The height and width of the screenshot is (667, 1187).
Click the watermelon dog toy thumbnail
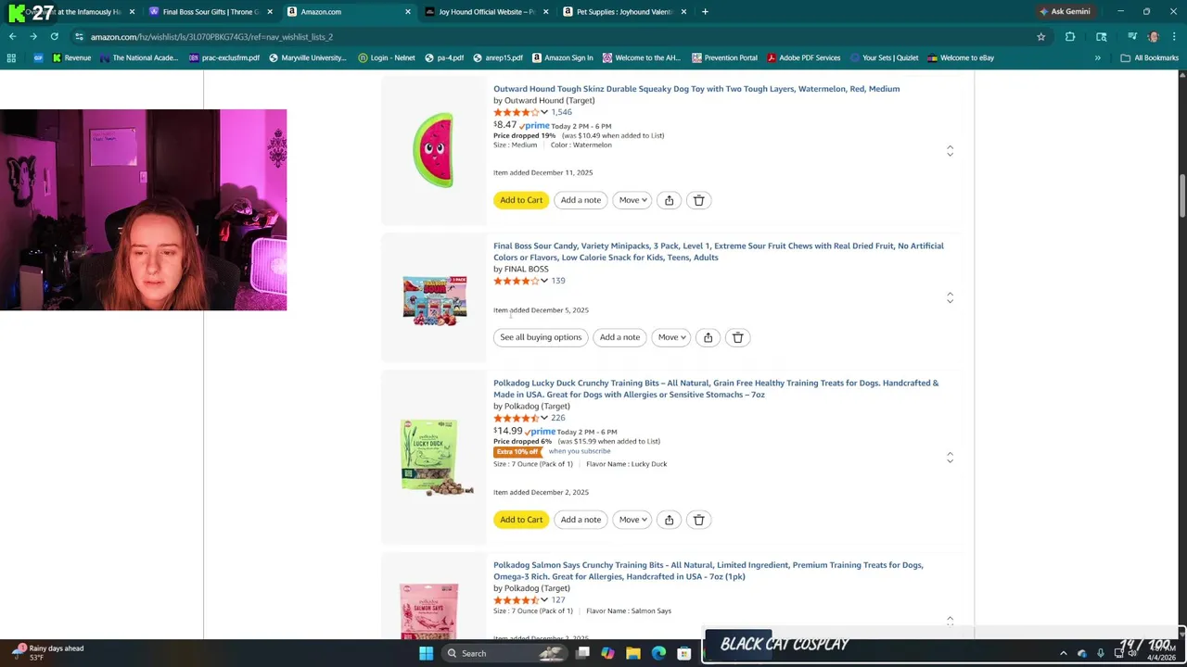click(x=433, y=150)
